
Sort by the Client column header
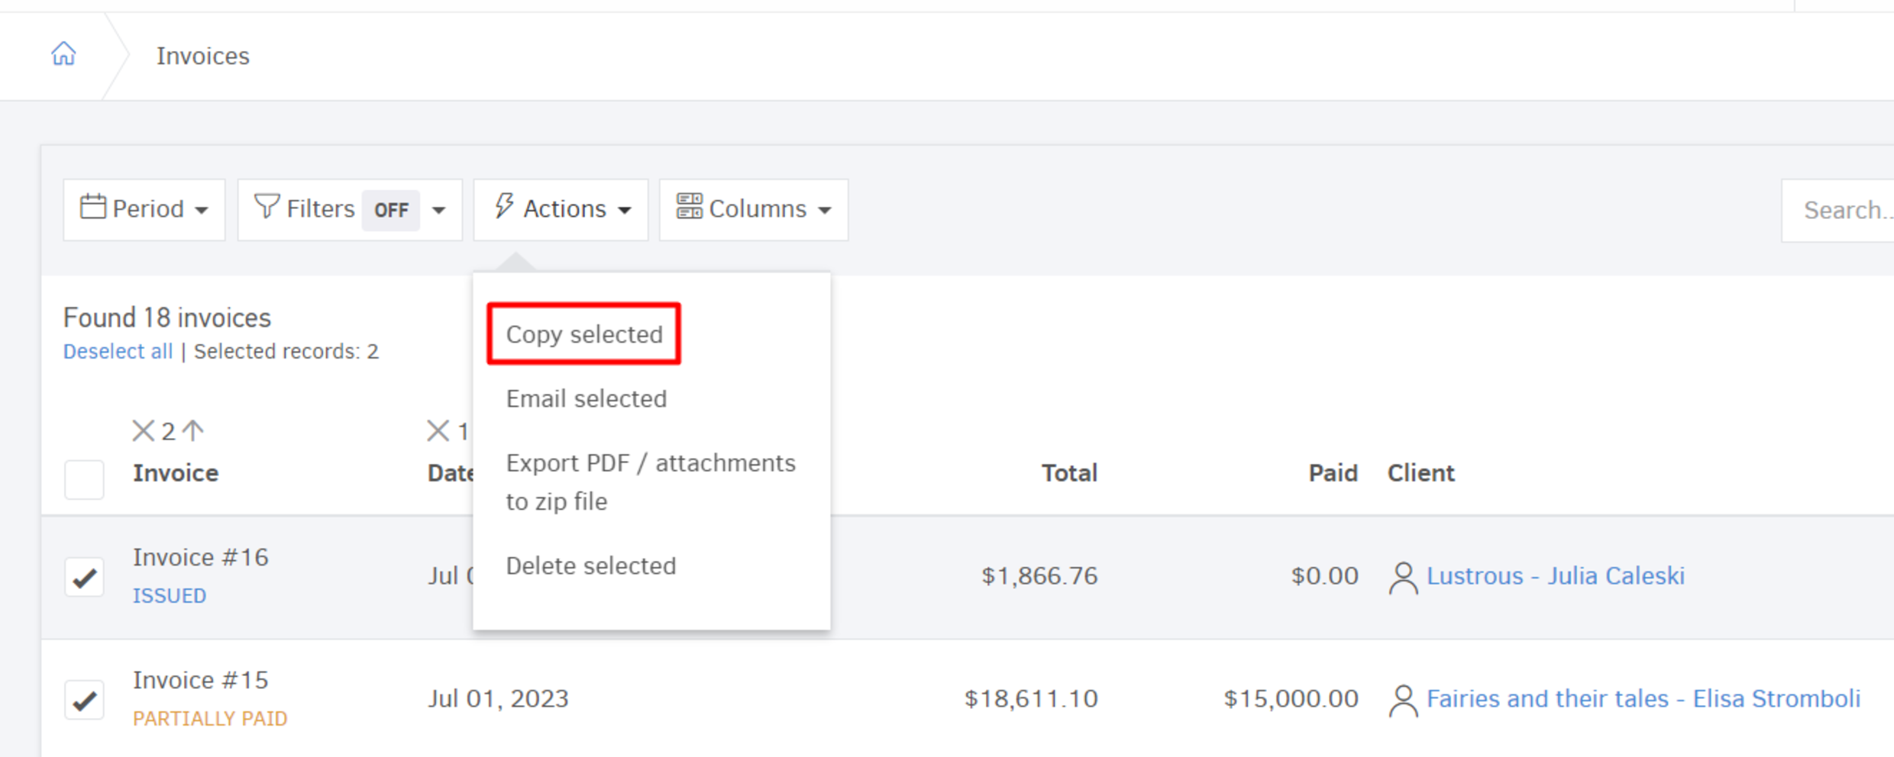coord(1421,473)
